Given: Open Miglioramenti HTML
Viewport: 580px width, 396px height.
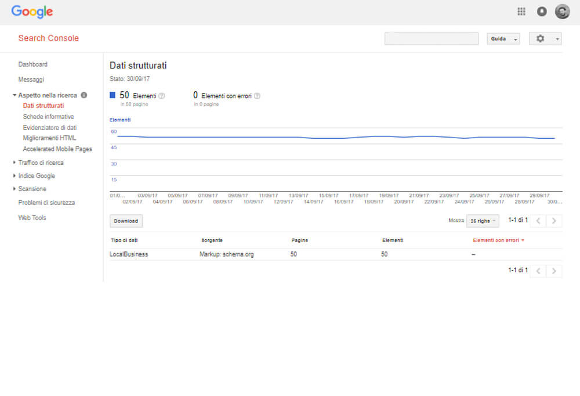Looking at the screenshot, I should [x=49, y=138].
